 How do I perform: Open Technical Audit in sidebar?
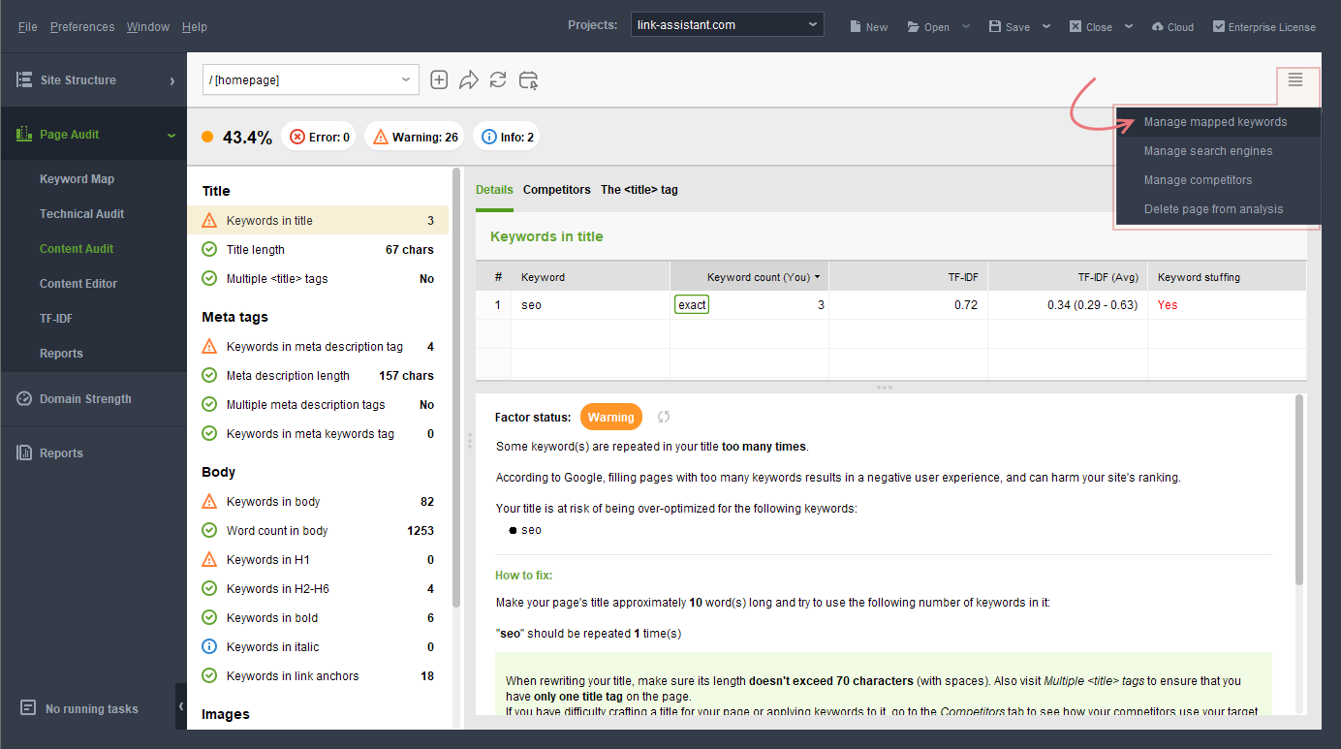81,213
